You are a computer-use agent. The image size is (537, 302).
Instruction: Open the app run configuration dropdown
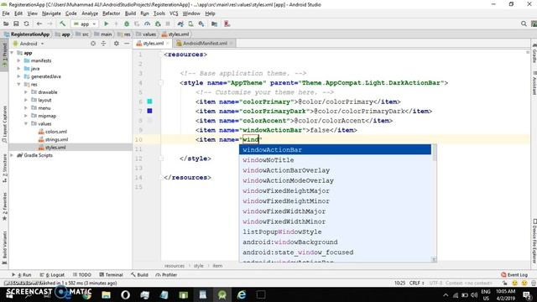tap(85, 24)
